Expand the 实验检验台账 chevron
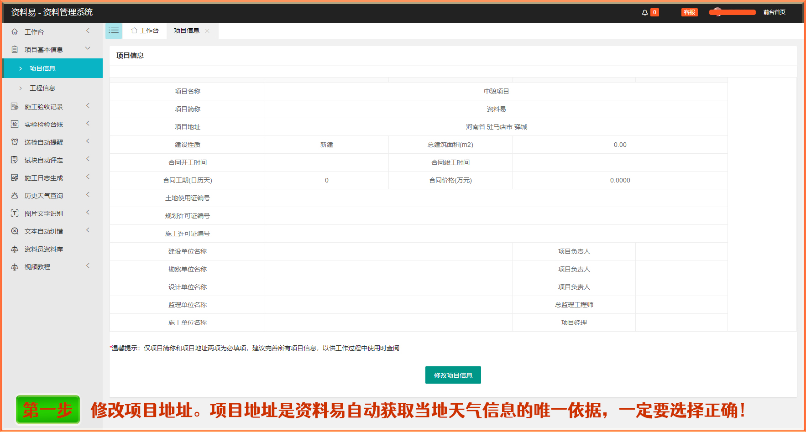Screen dimensions: 806x432 88,124
